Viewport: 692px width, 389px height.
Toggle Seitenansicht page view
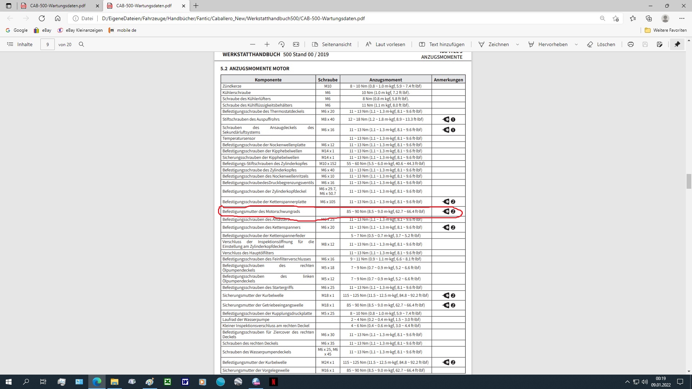pos(332,44)
